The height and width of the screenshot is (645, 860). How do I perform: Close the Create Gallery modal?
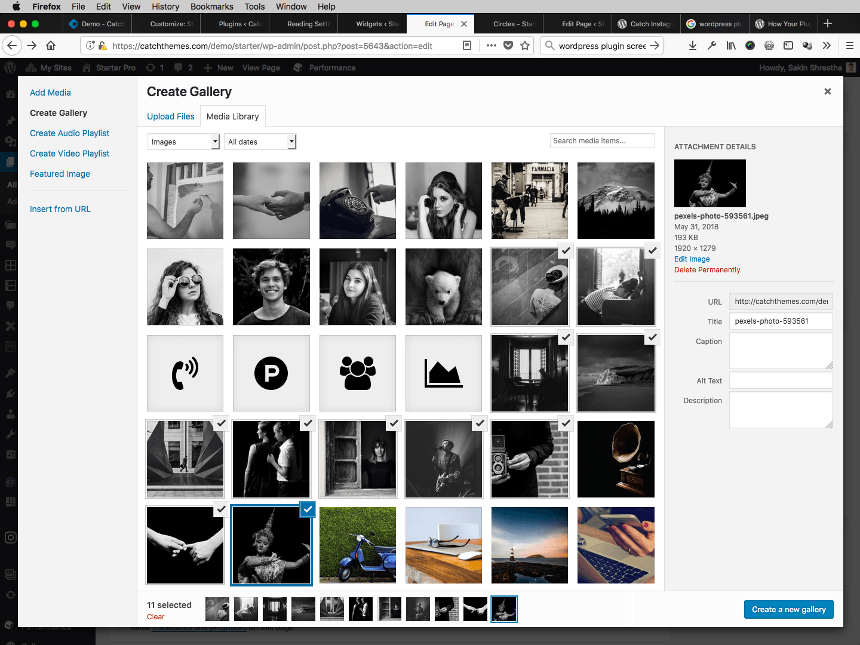pos(828,91)
